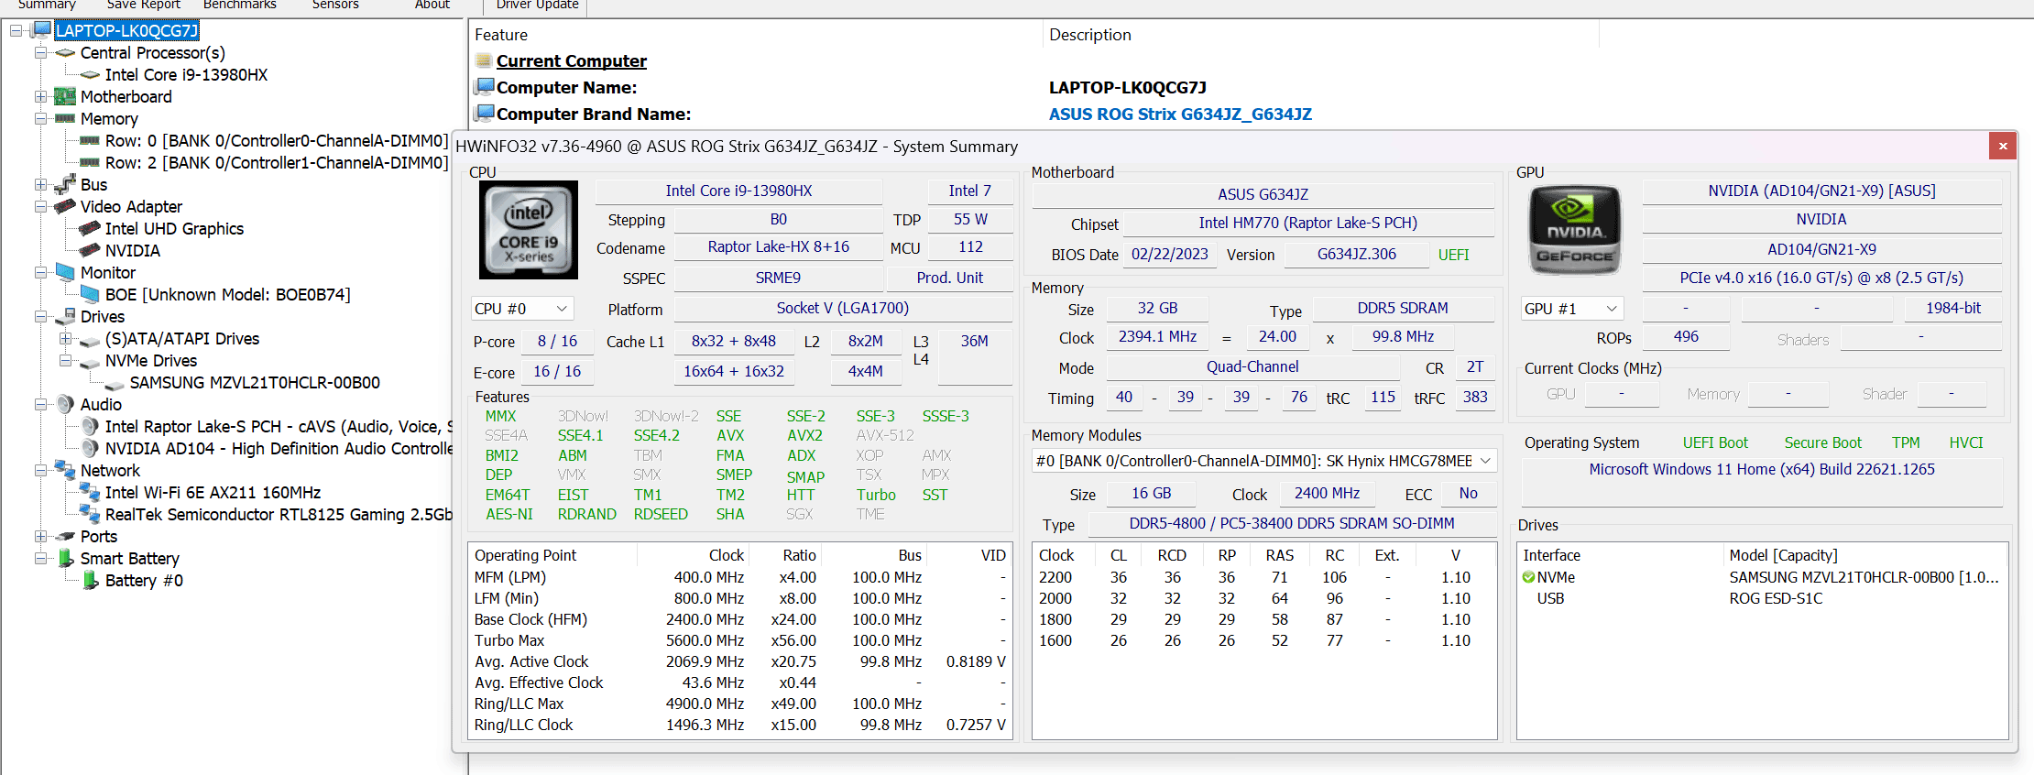Click the NVIDIA AD104 audio controller icon
The width and height of the screenshot is (2034, 775).
coord(90,448)
